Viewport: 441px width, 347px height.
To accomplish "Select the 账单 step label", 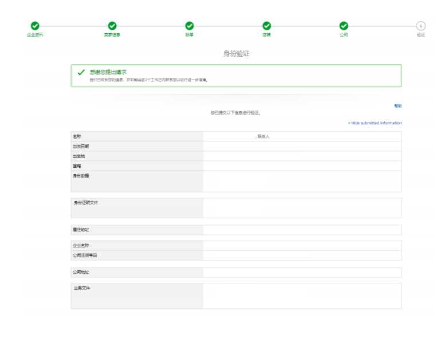I will pyautogui.click(x=189, y=34).
